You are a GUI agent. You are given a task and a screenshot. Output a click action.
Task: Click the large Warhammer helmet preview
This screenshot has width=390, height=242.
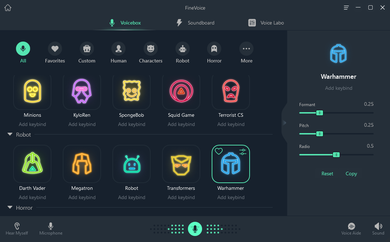338,54
